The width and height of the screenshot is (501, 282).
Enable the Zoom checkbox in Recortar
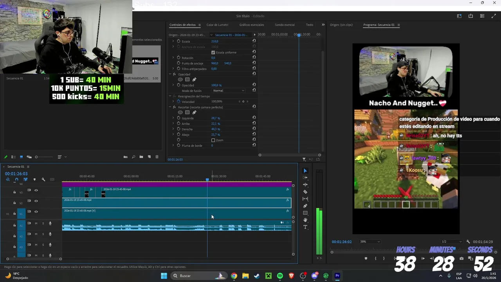pos(213,140)
